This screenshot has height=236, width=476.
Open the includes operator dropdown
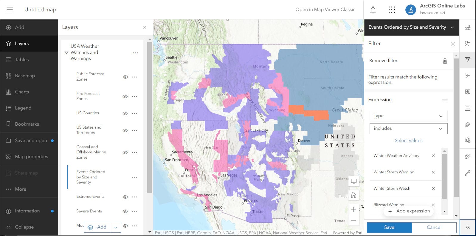(408, 129)
